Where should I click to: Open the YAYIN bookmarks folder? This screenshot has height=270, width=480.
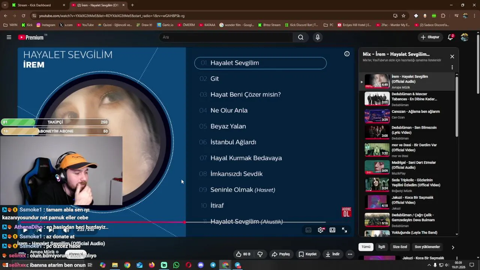click(x=10, y=25)
